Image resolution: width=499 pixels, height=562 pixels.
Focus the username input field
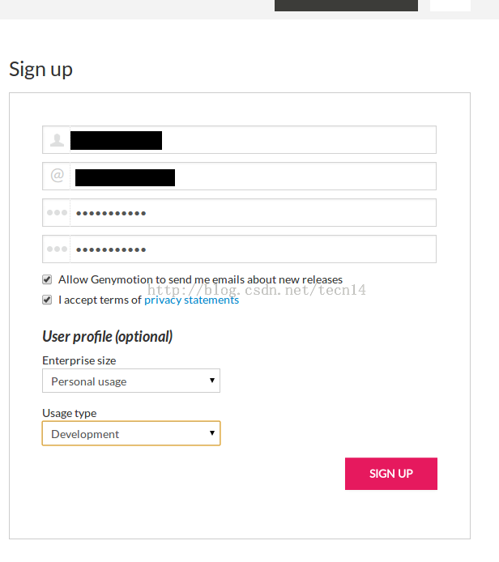[253, 140]
